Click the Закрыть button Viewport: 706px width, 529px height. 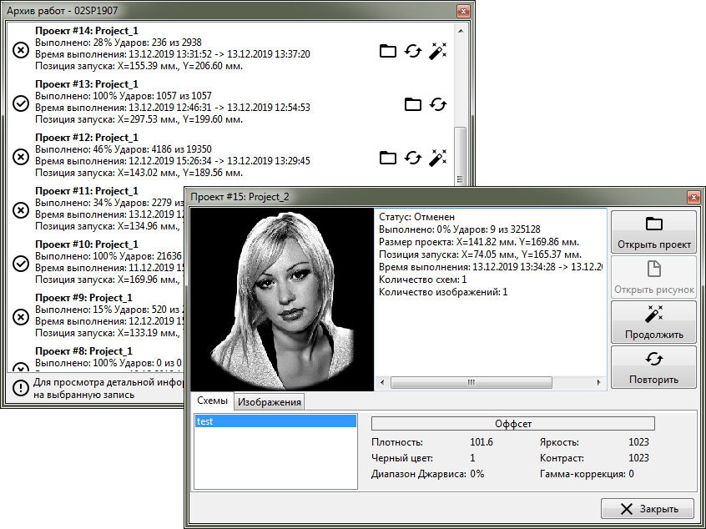(648, 509)
